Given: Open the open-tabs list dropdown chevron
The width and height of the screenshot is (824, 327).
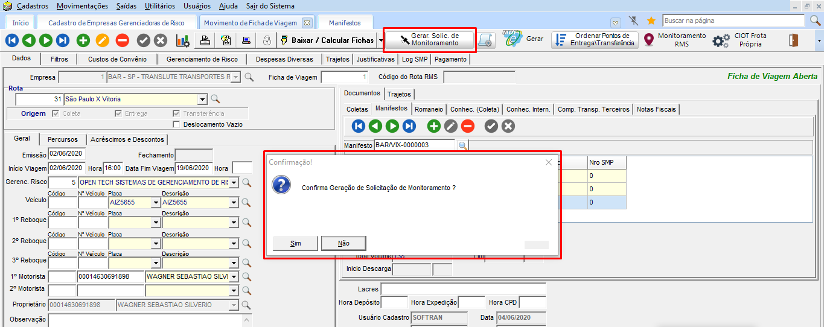Looking at the screenshot, I should coord(615,22).
